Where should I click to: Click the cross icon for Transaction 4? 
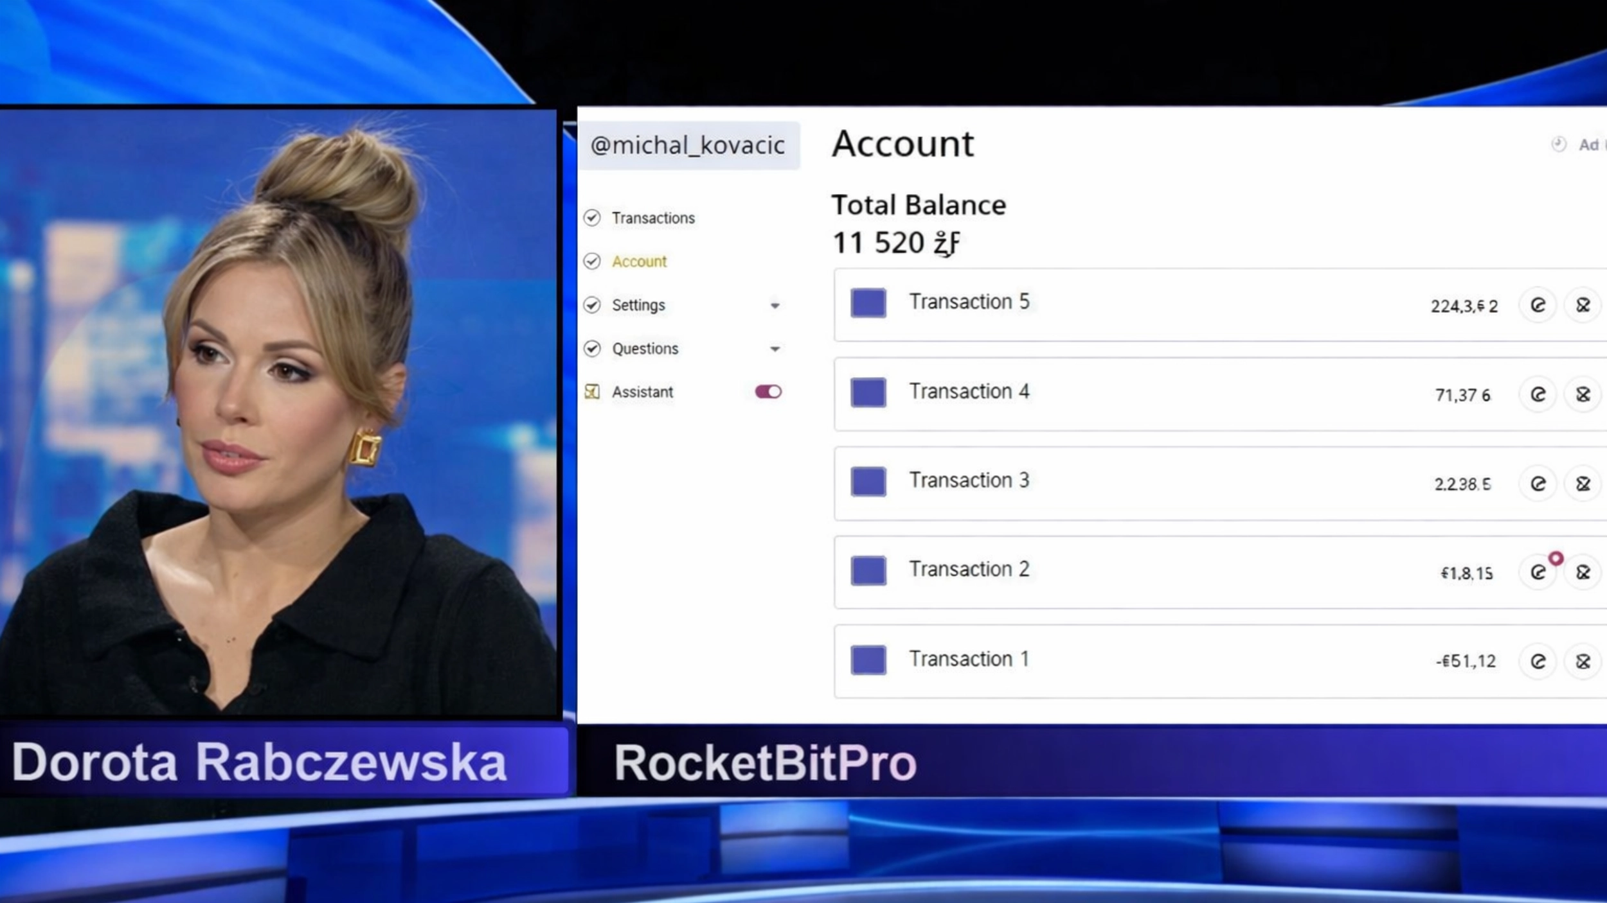[x=1583, y=394]
